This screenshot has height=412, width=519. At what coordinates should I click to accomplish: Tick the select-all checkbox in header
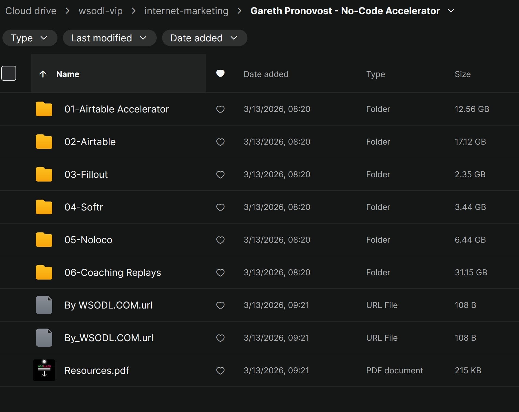(9, 73)
